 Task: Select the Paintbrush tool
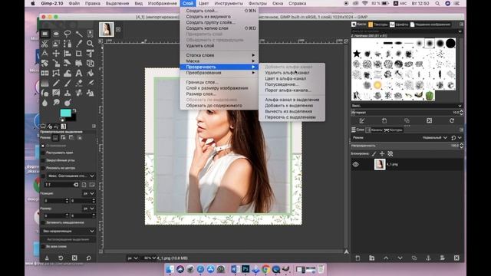coord(68,84)
